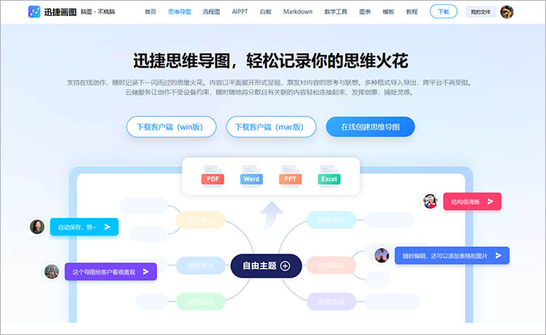Image resolution: width=546 pixels, height=335 pixels.
Task: Click the 结构很清晰 comment bubble
Action: [x=472, y=201]
